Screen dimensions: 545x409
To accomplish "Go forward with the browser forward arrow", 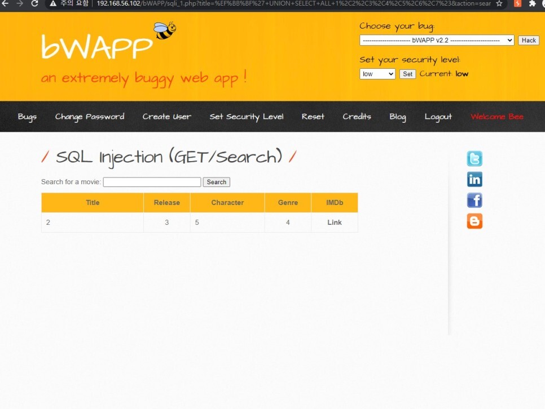I will pos(20,4).
